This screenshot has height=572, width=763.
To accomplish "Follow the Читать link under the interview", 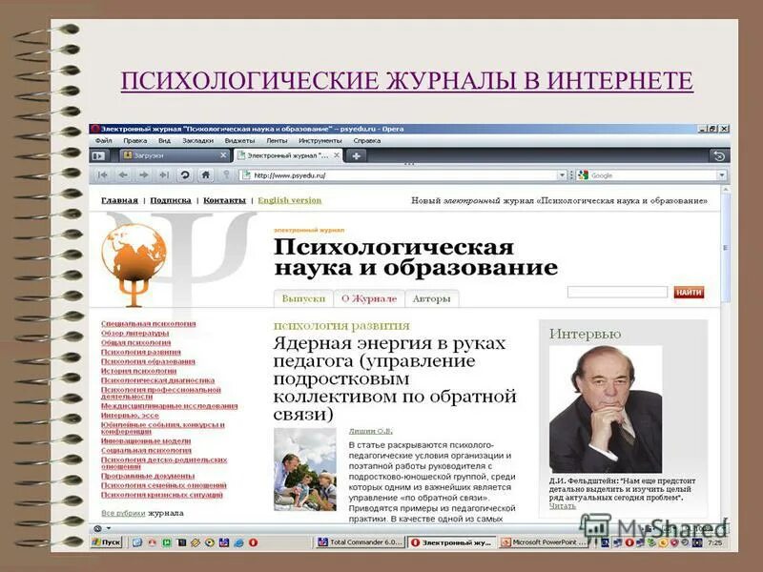I will [x=563, y=506].
